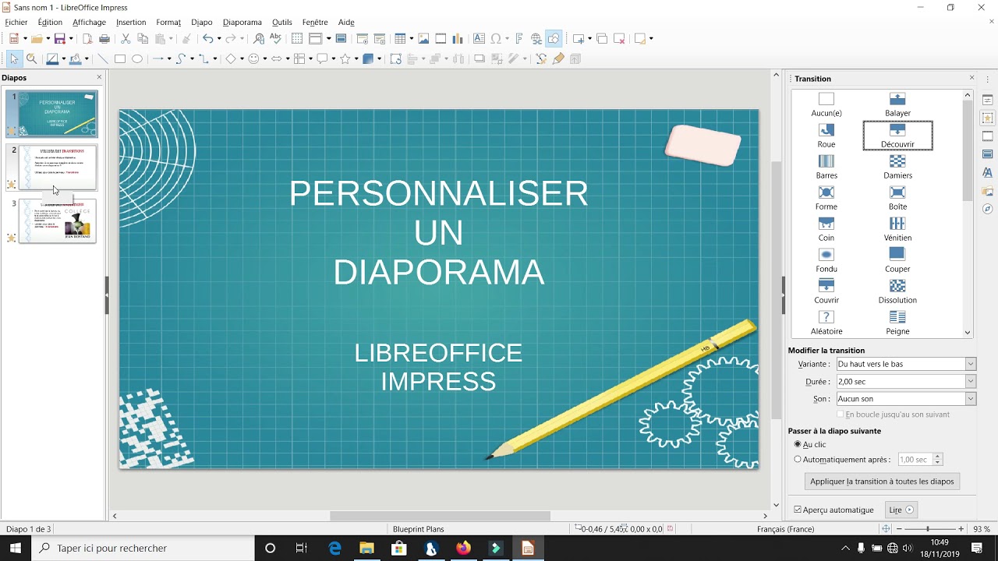This screenshot has width=998, height=561.
Task: Click the Lire play button
Action: point(901,510)
